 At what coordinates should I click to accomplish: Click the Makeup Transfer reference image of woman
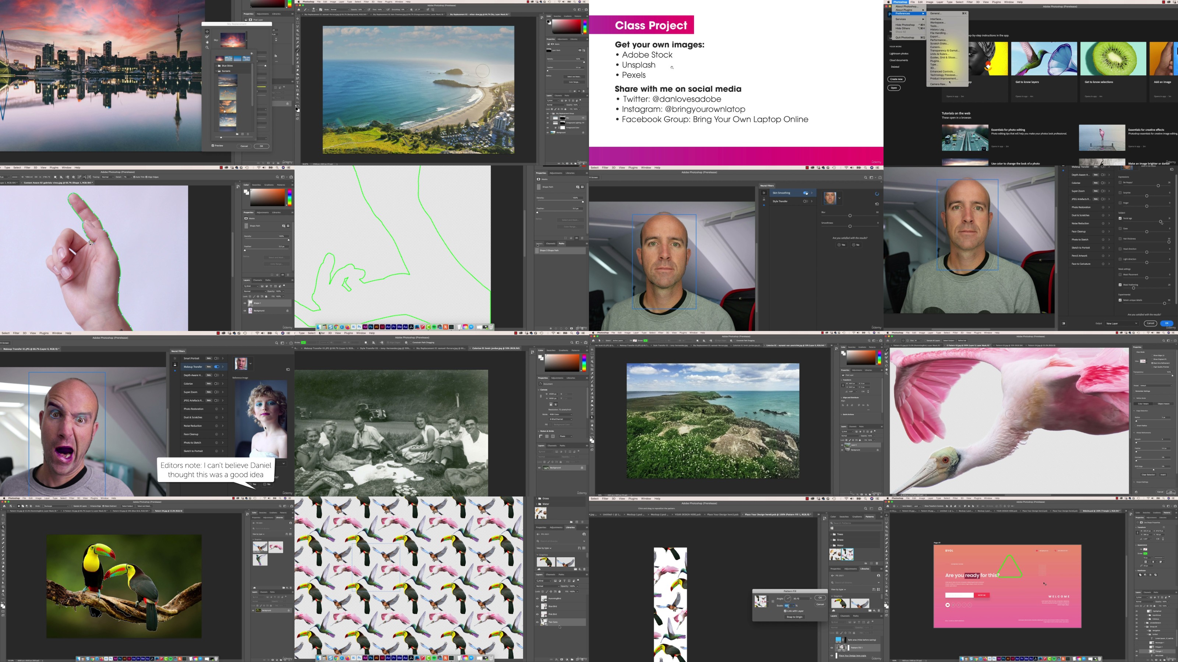point(261,418)
